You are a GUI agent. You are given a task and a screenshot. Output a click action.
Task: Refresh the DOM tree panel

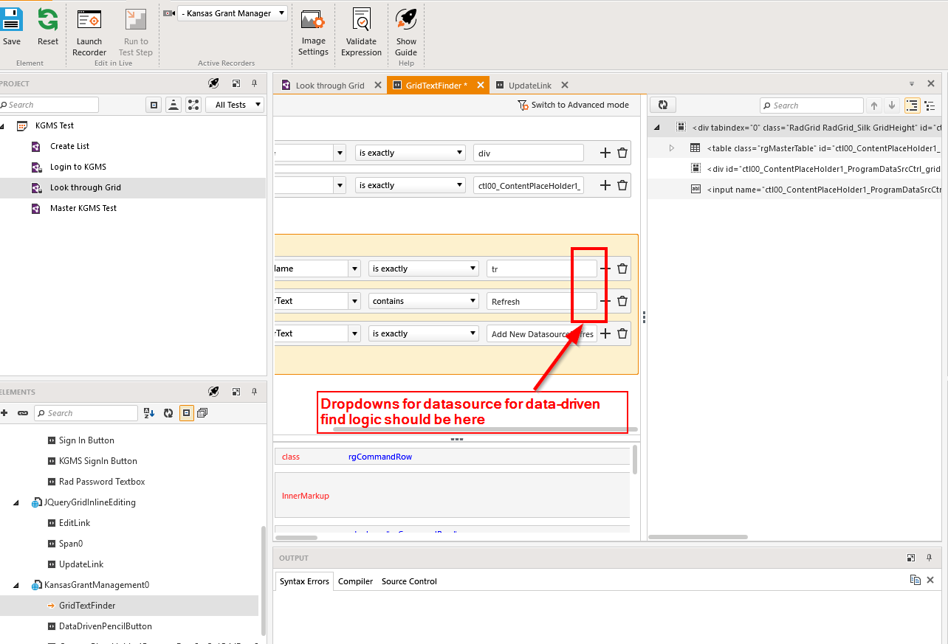[663, 105]
